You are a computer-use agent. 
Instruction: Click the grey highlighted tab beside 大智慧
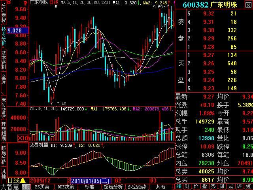[x=26, y=187]
